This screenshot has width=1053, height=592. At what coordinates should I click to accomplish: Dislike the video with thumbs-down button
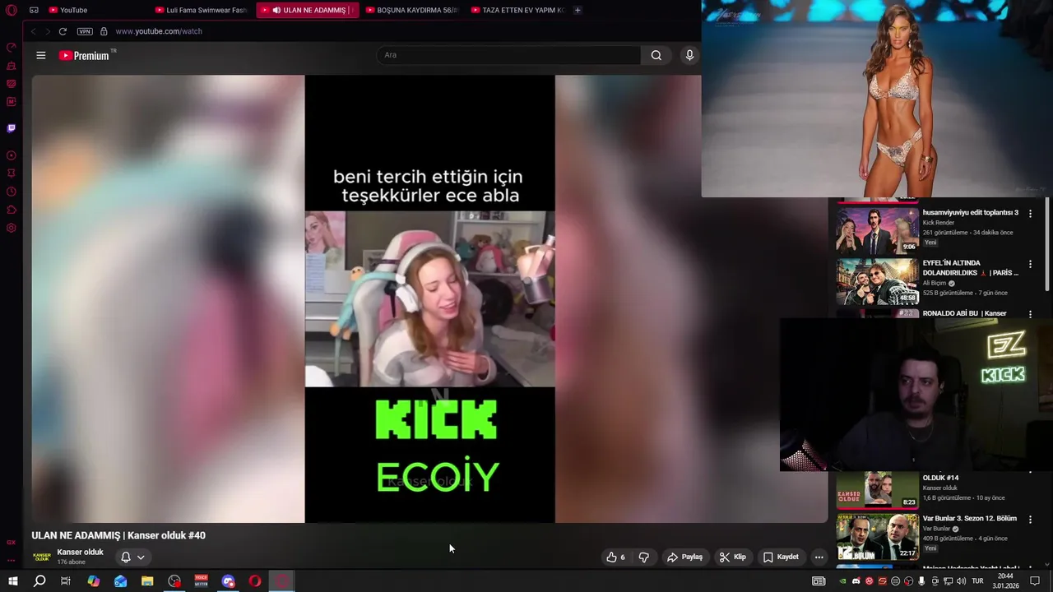click(644, 557)
